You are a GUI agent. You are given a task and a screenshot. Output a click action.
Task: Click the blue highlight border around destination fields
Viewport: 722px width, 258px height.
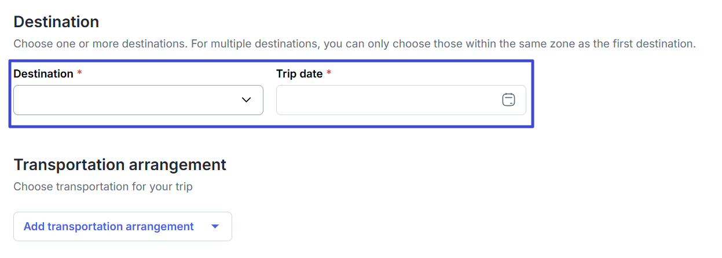(x=271, y=61)
